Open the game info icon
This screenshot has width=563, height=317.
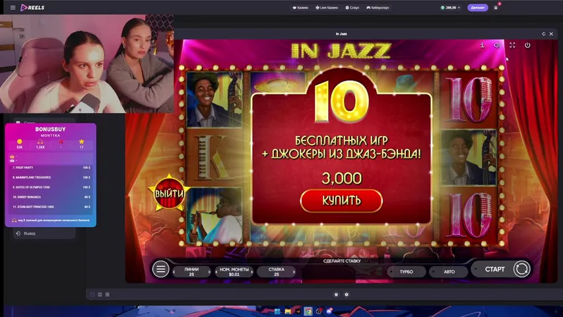pyautogui.click(x=482, y=46)
